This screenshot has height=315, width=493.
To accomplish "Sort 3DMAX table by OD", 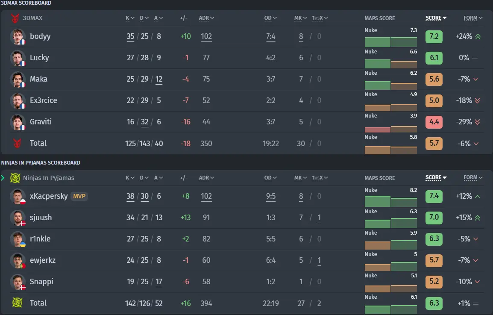I will point(270,18).
